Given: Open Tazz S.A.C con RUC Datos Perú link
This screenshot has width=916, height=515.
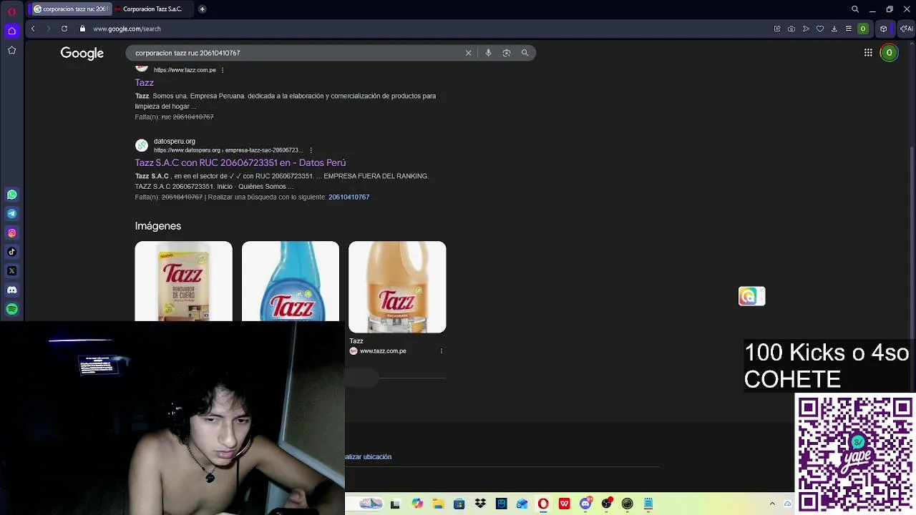Looking at the screenshot, I should pyautogui.click(x=240, y=163).
